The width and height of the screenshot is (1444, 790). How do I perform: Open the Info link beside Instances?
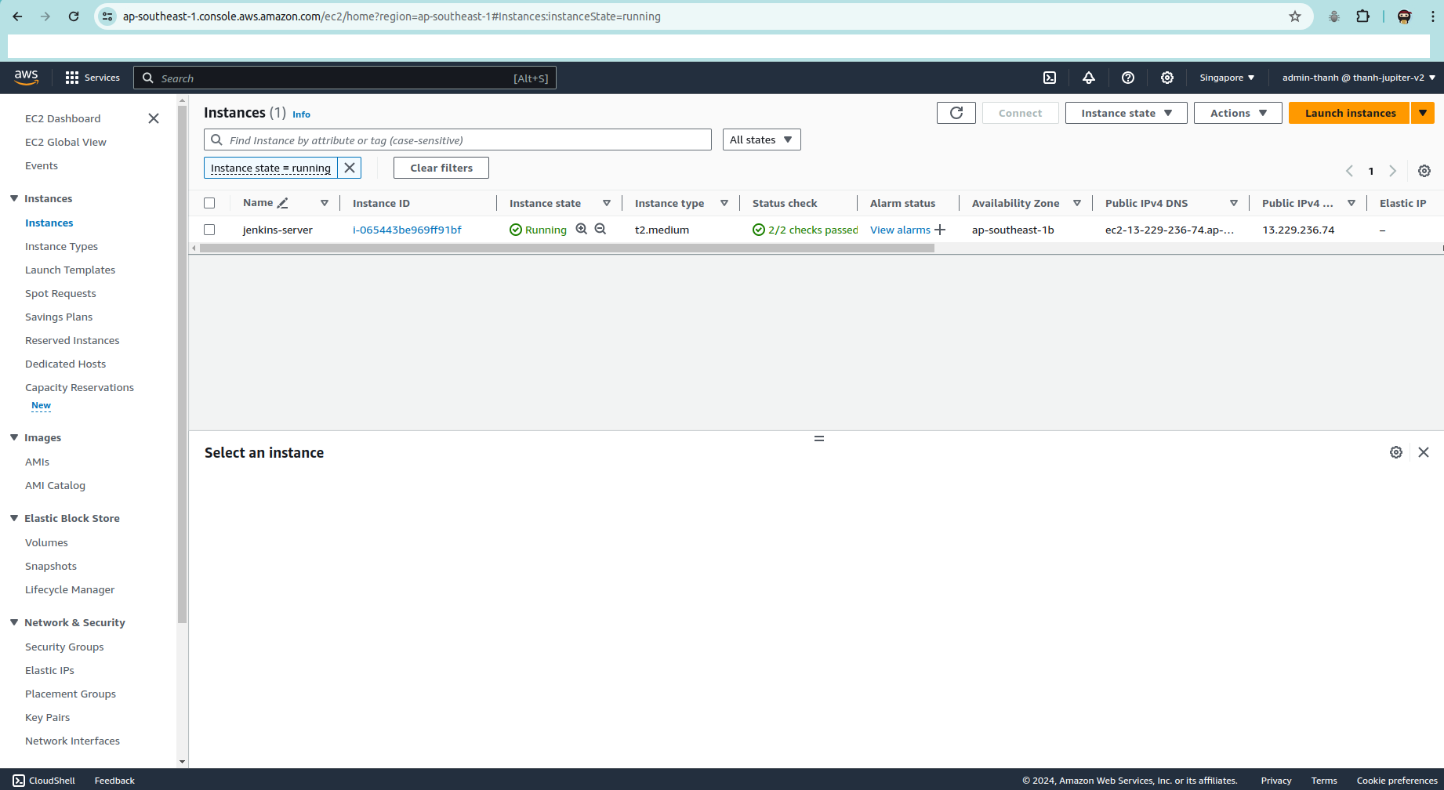pyautogui.click(x=301, y=114)
